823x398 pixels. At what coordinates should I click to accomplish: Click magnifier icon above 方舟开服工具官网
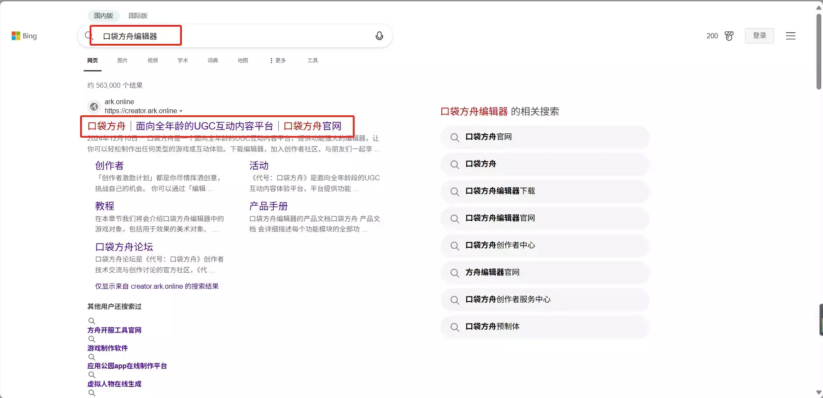pos(91,321)
